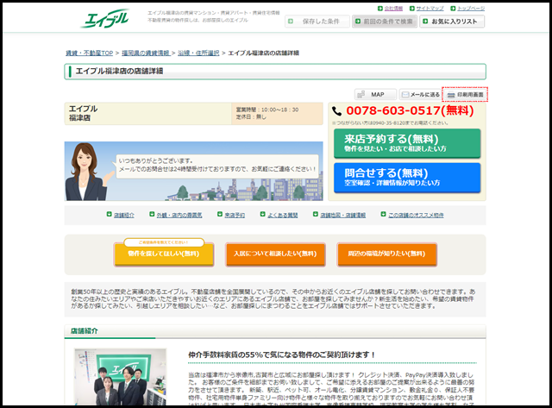Jump to 店舗地図・店舗情報 anchor link

(x=343, y=215)
